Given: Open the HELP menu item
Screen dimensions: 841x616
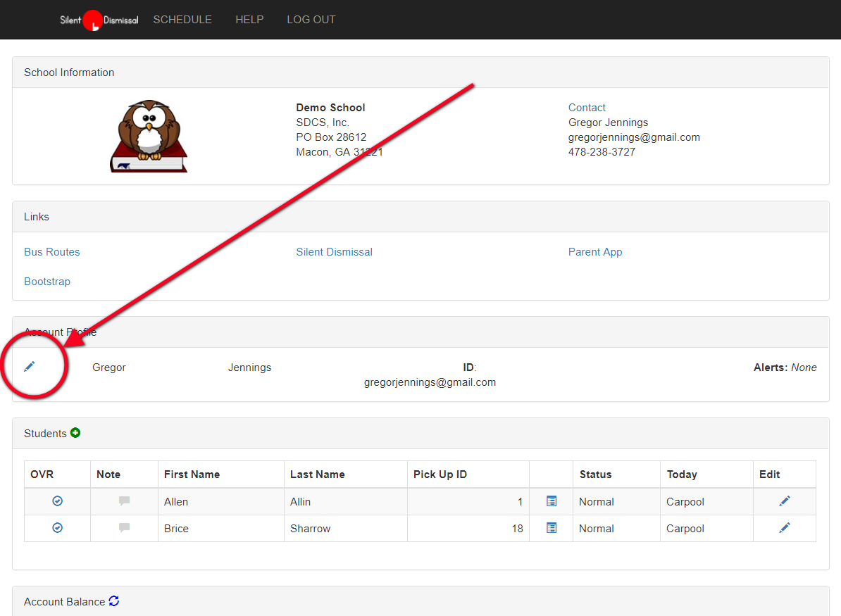Looking at the screenshot, I should click(x=249, y=20).
